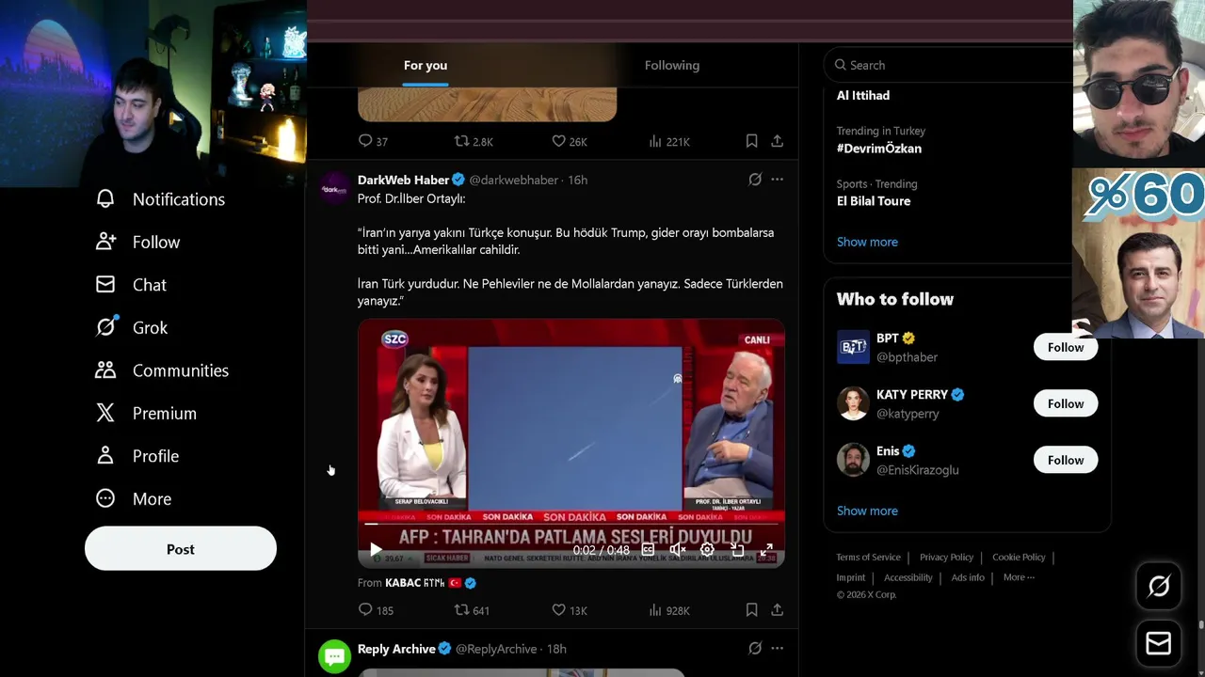
Task: Toggle video captions CC
Action: tap(648, 550)
